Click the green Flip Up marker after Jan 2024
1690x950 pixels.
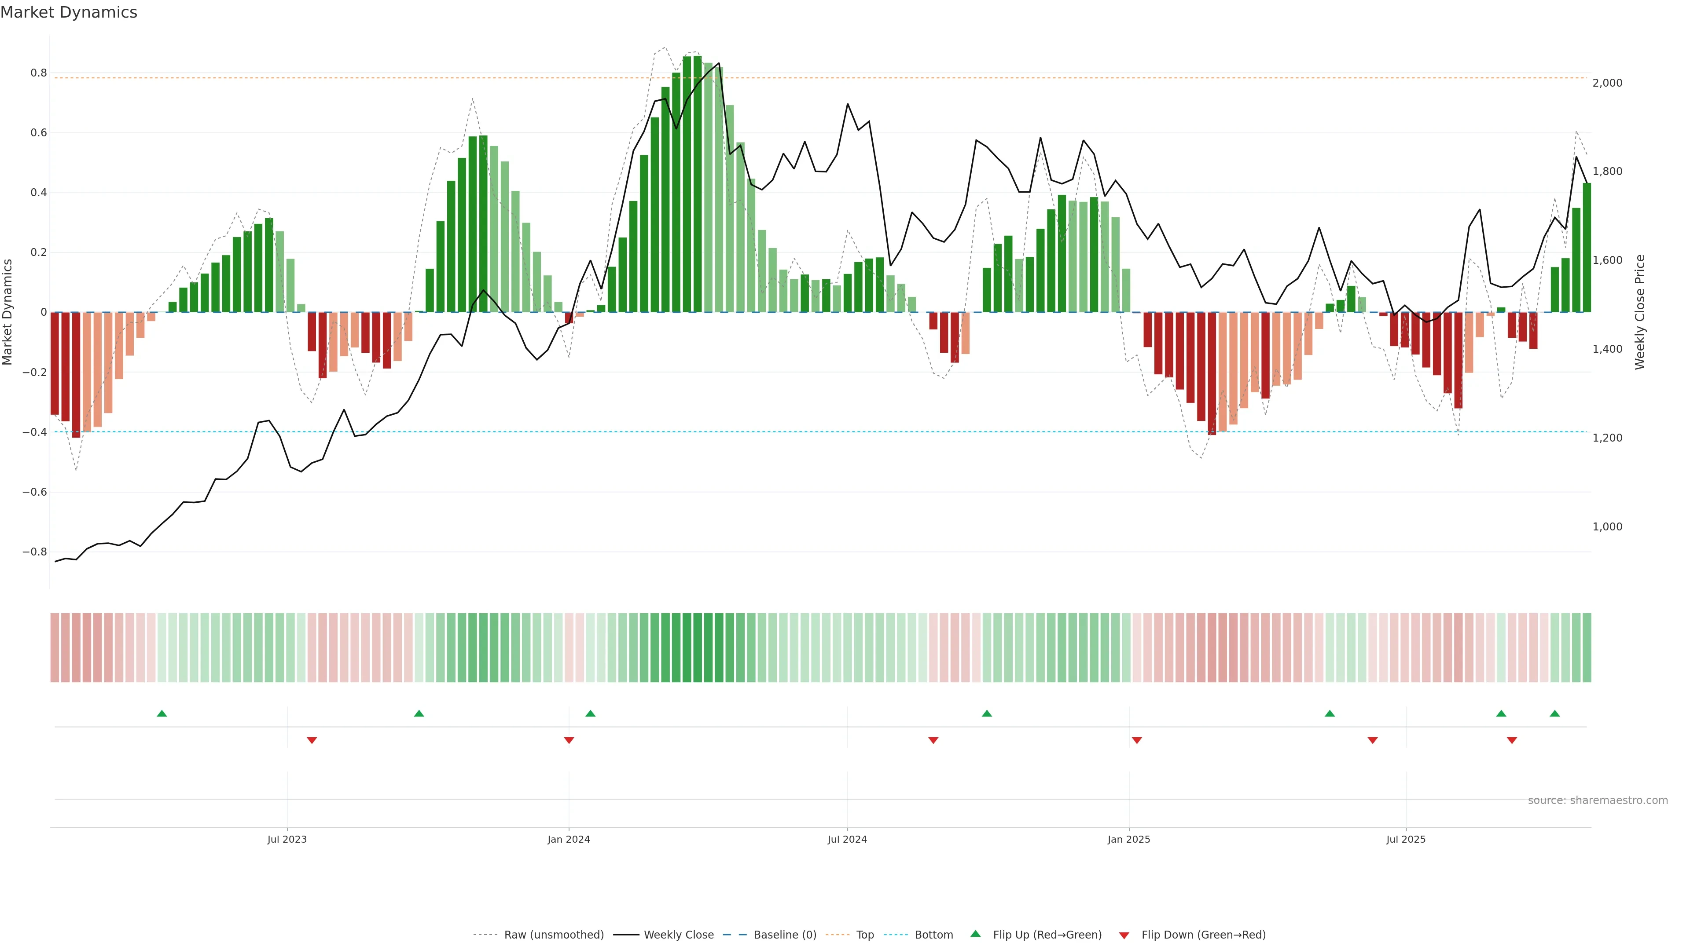[590, 713]
